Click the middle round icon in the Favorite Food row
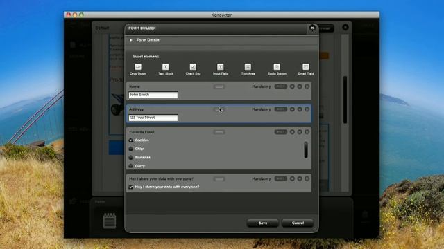 pos(300,132)
